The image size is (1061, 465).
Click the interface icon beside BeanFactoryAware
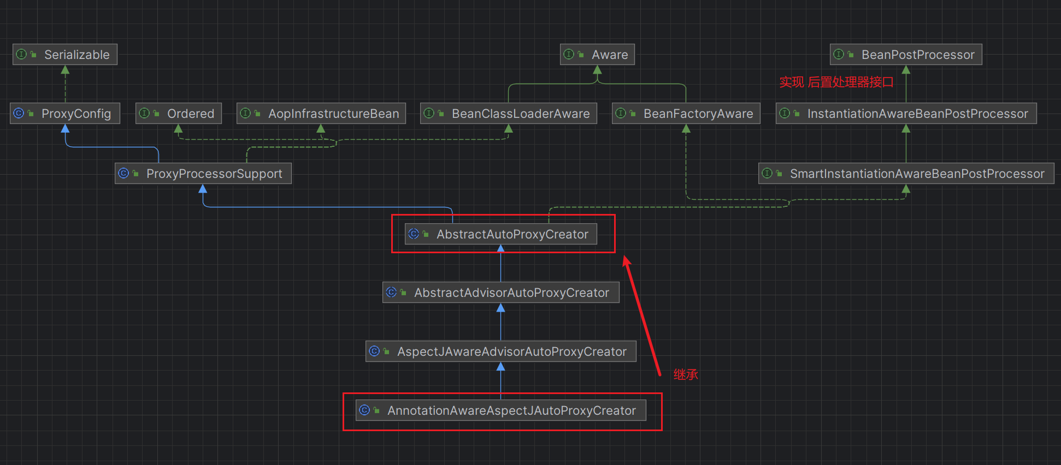[621, 113]
